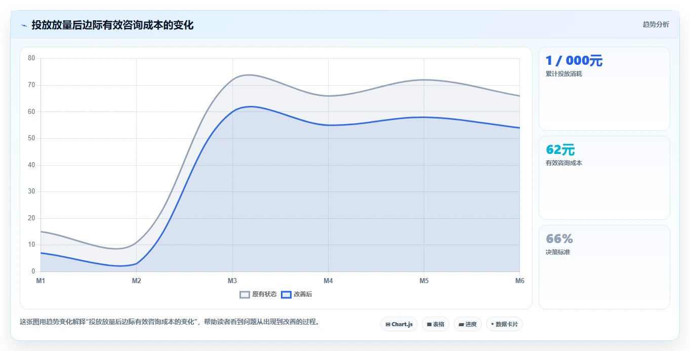The height and width of the screenshot is (351, 690).
Task: Select the Chart.js tag
Action: [399, 324]
